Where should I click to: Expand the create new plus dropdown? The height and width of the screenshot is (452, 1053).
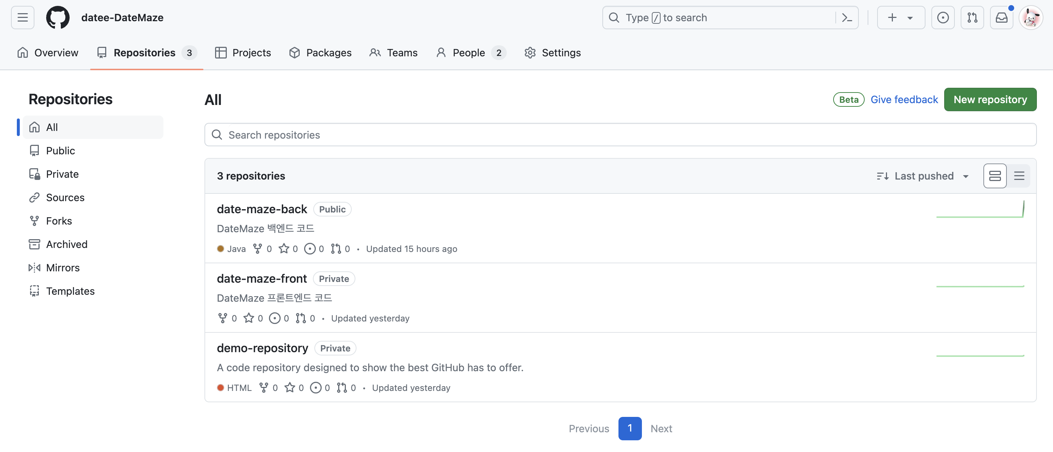point(901,18)
